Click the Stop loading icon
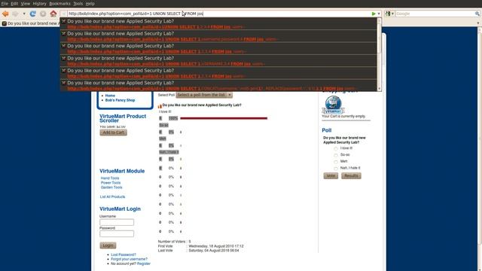482x271 pixels. click(43, 14)
